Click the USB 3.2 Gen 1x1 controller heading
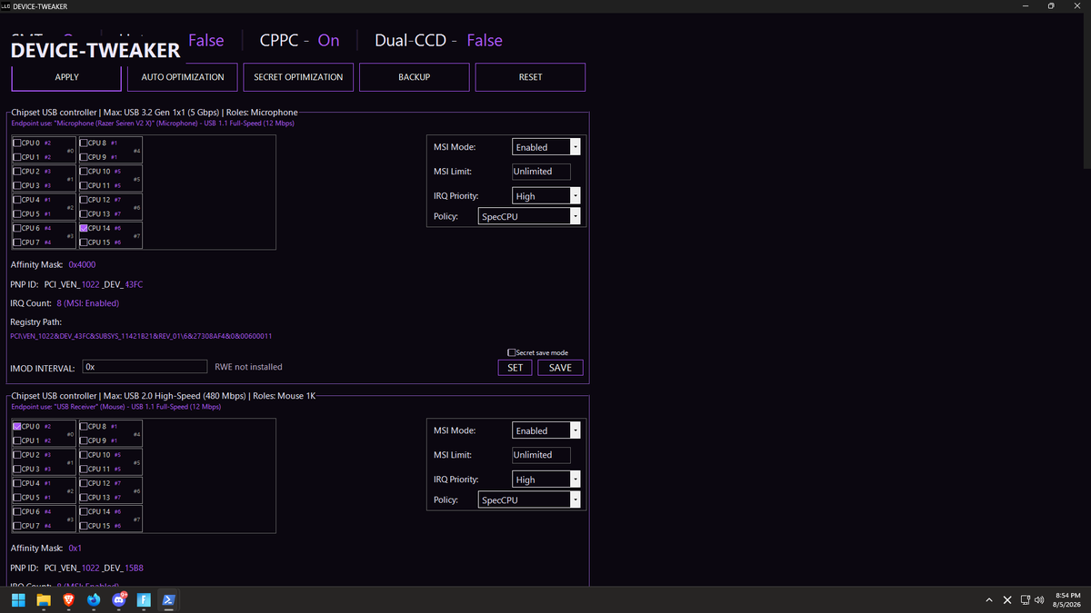The height and width of the screenshot is (613, 1091). tap(155, 113)
